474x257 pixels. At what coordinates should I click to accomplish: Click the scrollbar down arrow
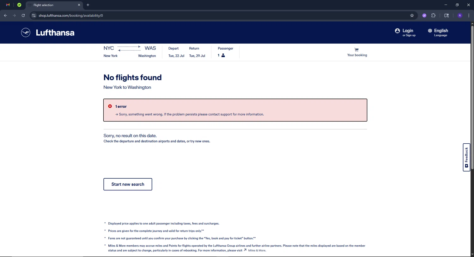(x=472, y=254)
